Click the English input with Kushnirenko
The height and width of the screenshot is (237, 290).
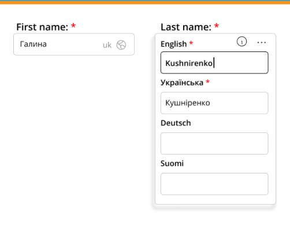[214, 62]
